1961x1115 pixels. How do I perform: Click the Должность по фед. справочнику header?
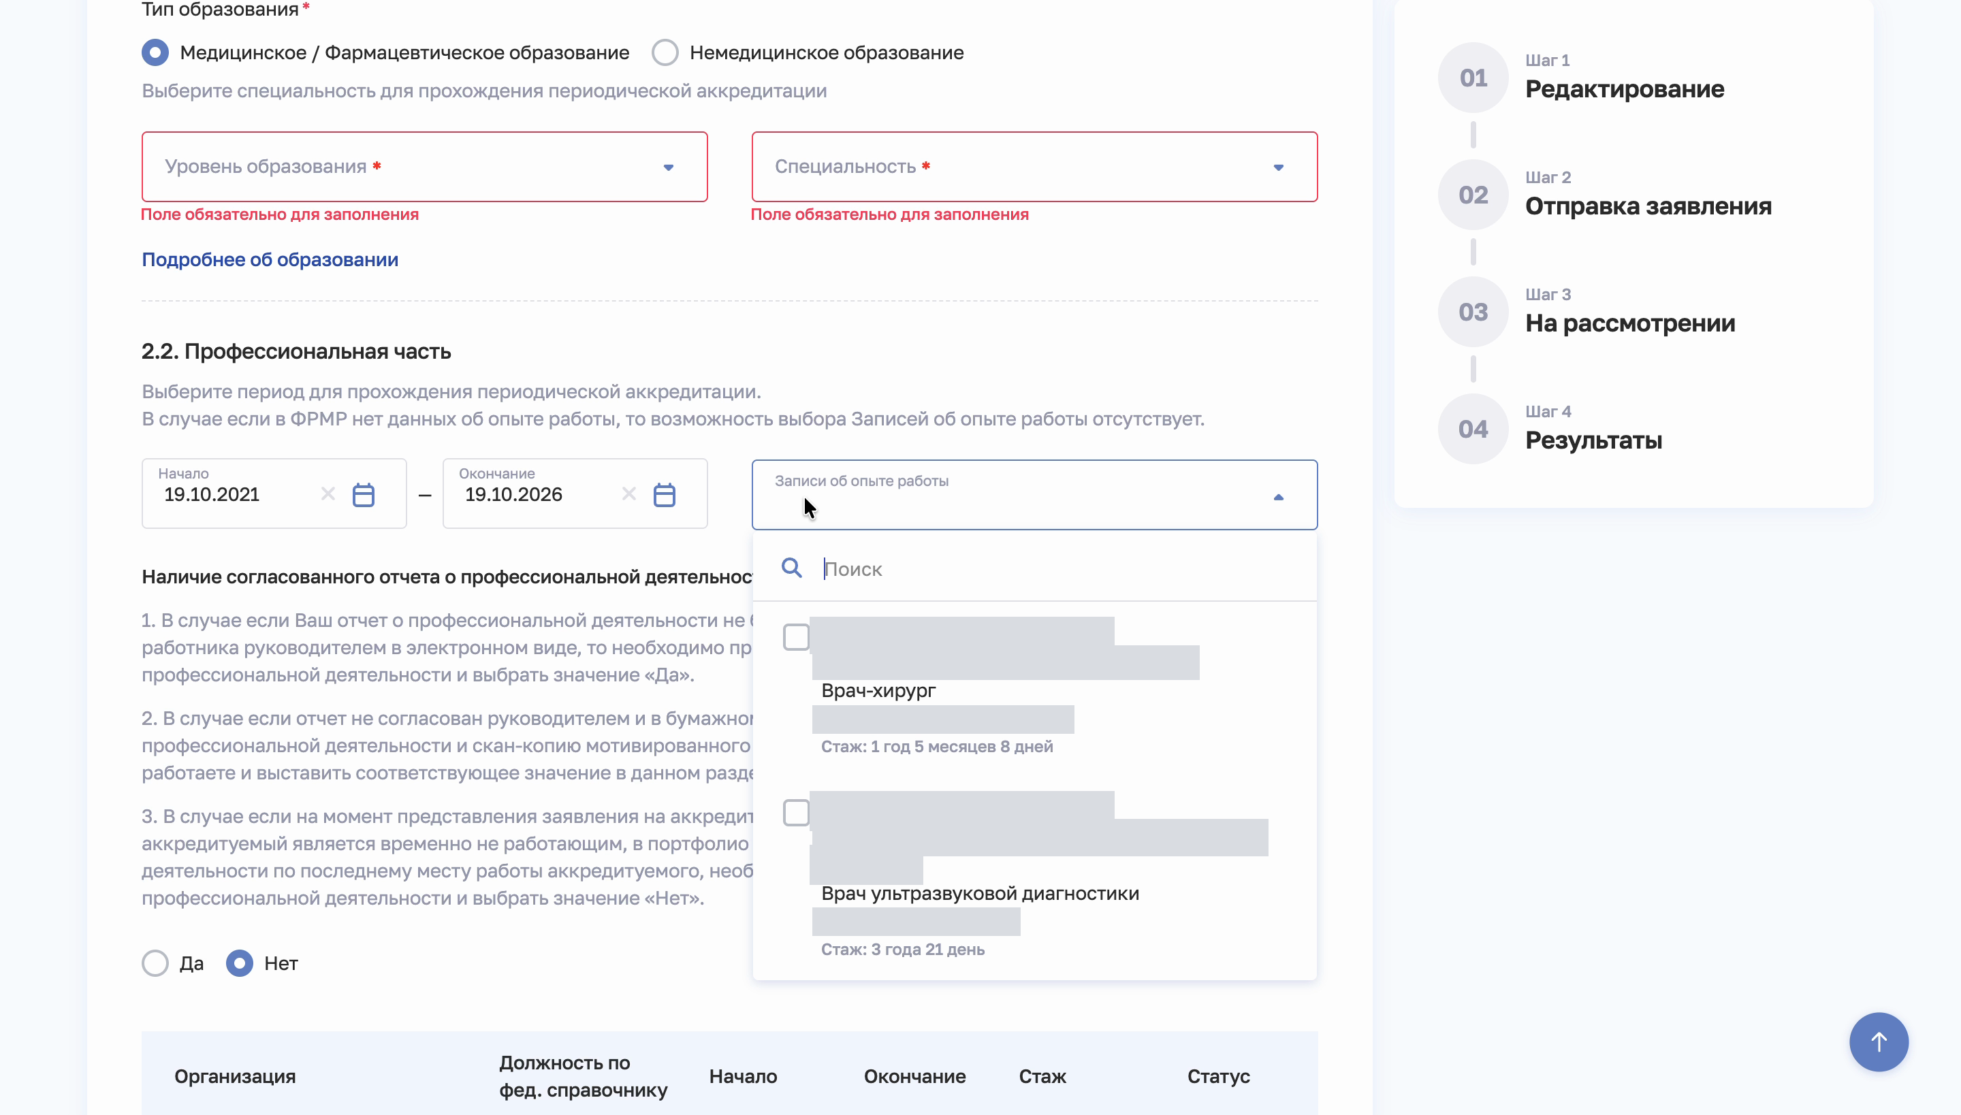coord(583,1076)
